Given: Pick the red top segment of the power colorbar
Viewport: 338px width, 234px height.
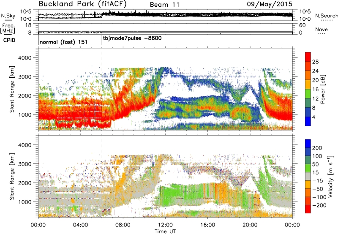Looking at the screenshot, I should 308,57.
